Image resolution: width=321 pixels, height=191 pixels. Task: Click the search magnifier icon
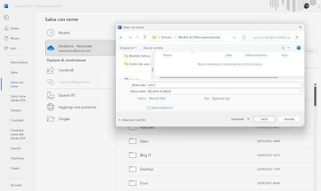297,38
